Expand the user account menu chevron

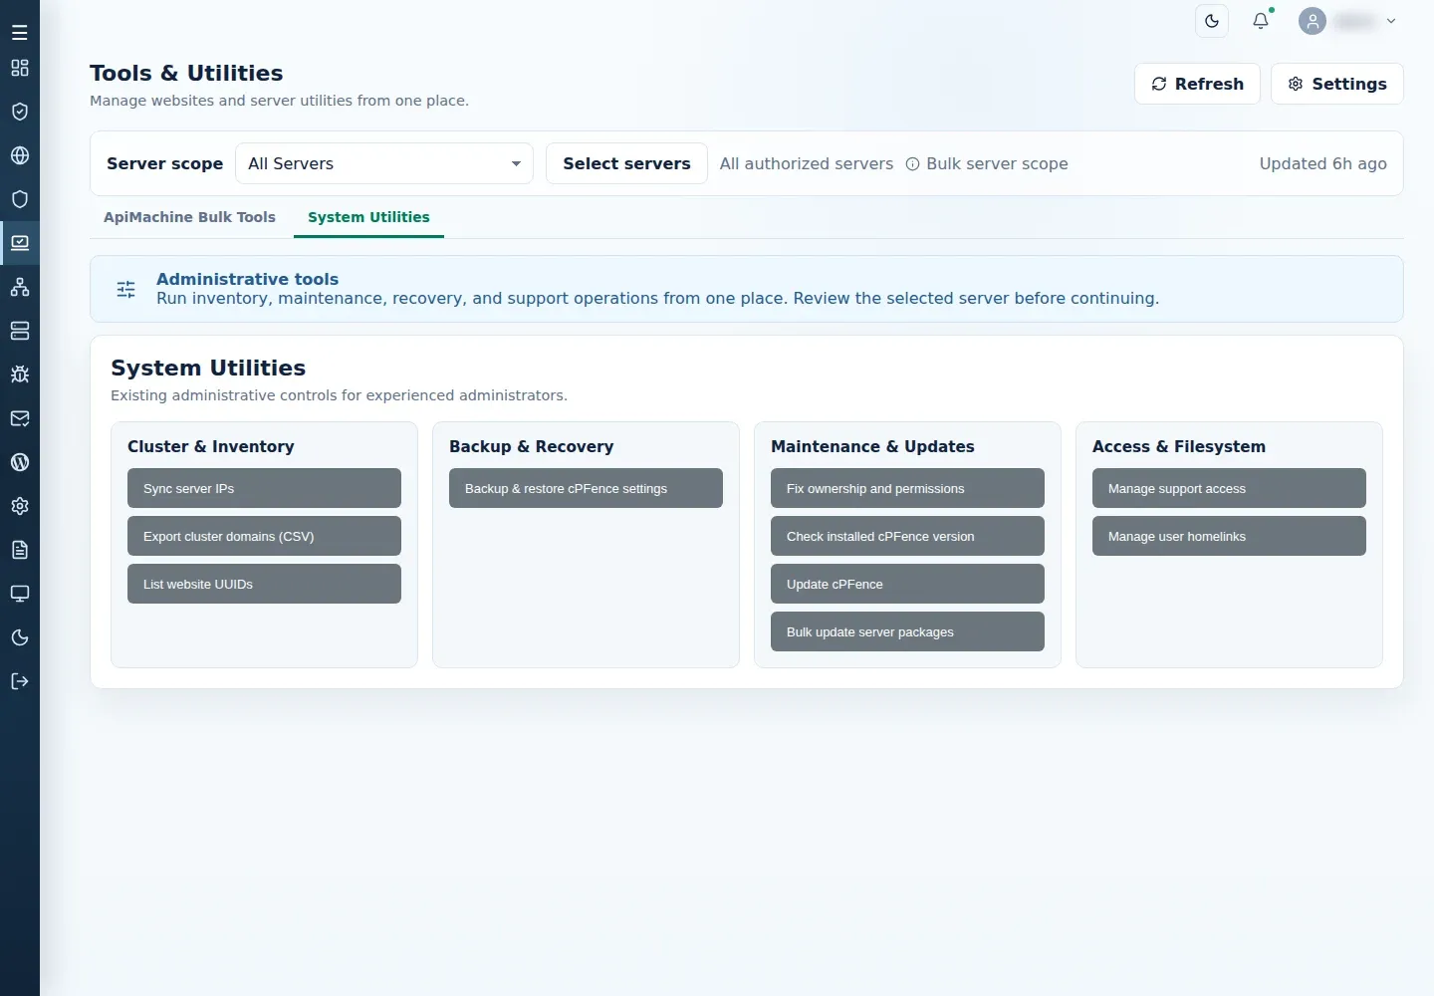click(x=1391, y=21)
